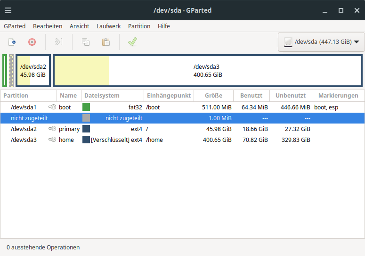Click the key icon beside /dev/sda3

pyautogui.click(x=52, y=140)
